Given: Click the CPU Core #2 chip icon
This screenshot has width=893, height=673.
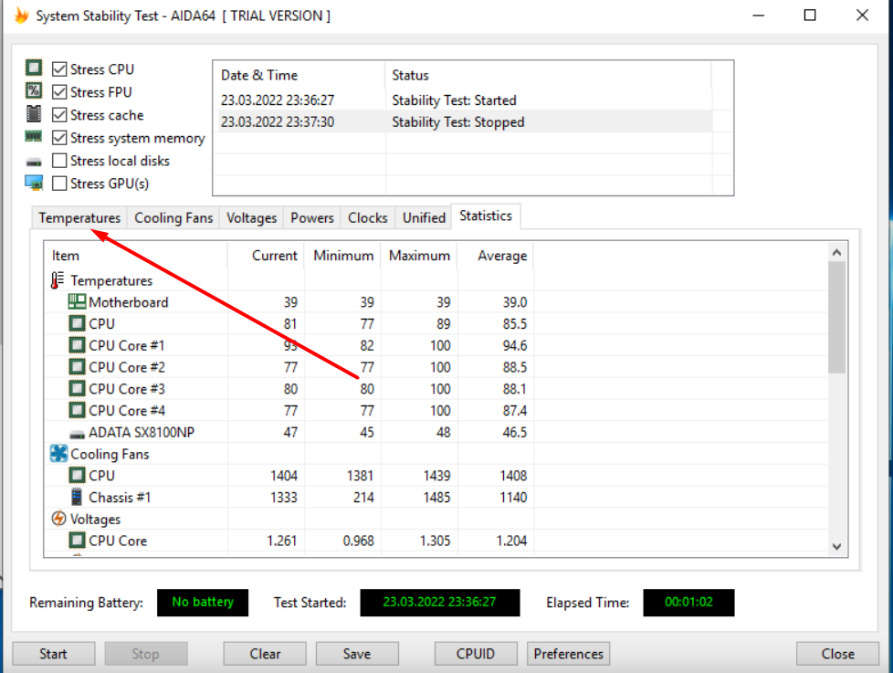Looking at the screenshot, I should coord(77,367).
